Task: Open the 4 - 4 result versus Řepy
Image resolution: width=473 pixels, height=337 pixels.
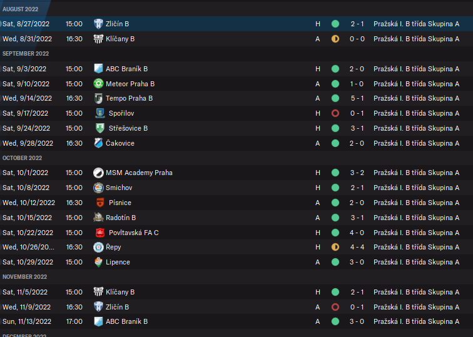Action: pyautogui.click(x=357, y=248)
